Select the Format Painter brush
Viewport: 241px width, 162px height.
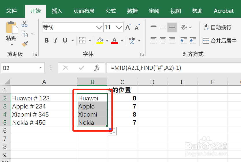click(x=25, y=44)
